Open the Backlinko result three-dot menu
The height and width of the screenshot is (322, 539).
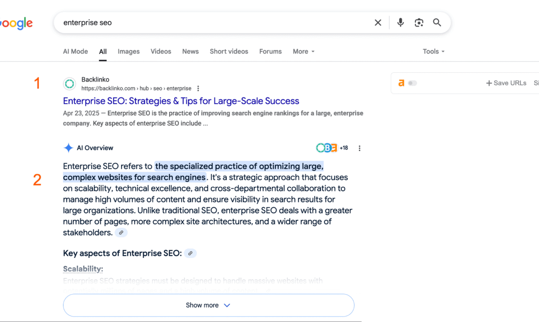tap(198, 89)
